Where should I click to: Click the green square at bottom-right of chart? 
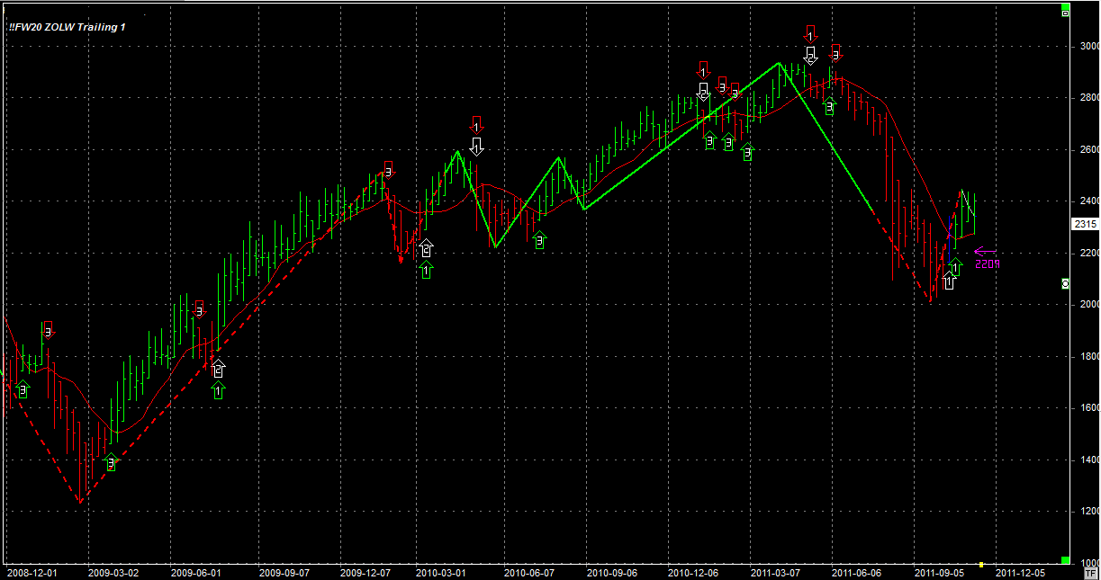click(x=1065, y=559)
